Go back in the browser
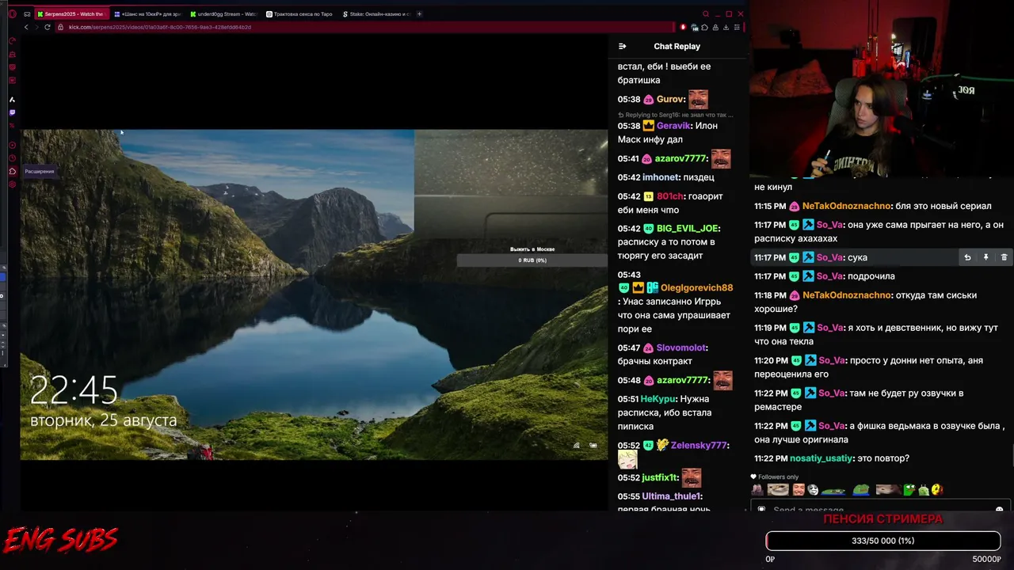 26,27
